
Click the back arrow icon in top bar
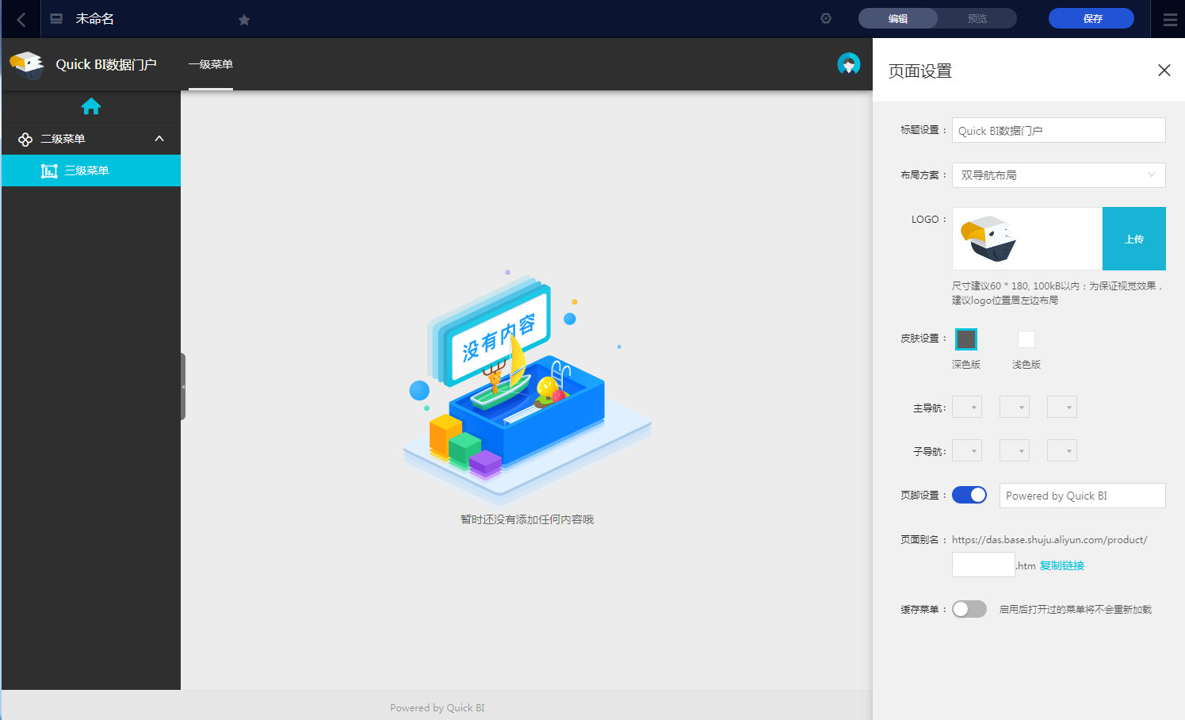pyautogui.click(x=21, y=19)
